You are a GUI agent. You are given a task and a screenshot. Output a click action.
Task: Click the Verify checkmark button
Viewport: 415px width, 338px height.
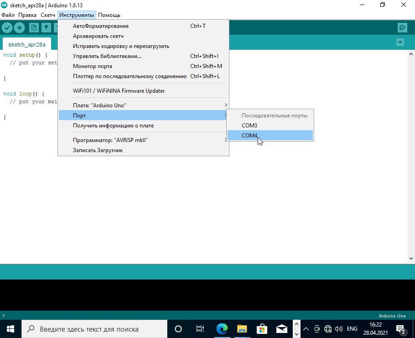[x=7, y=27]
